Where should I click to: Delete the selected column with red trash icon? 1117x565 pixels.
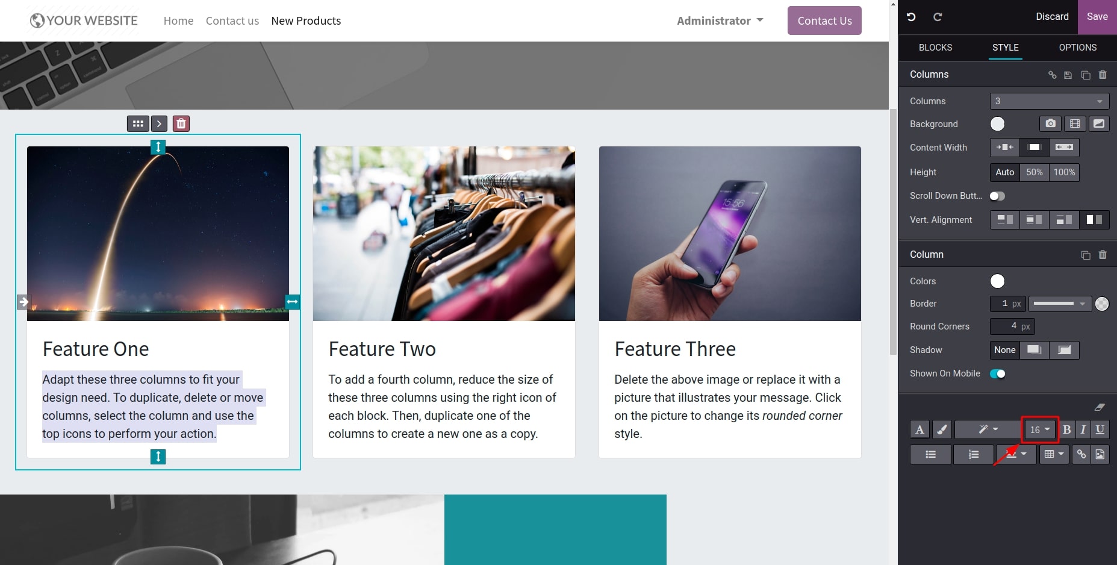coord(181,123)
